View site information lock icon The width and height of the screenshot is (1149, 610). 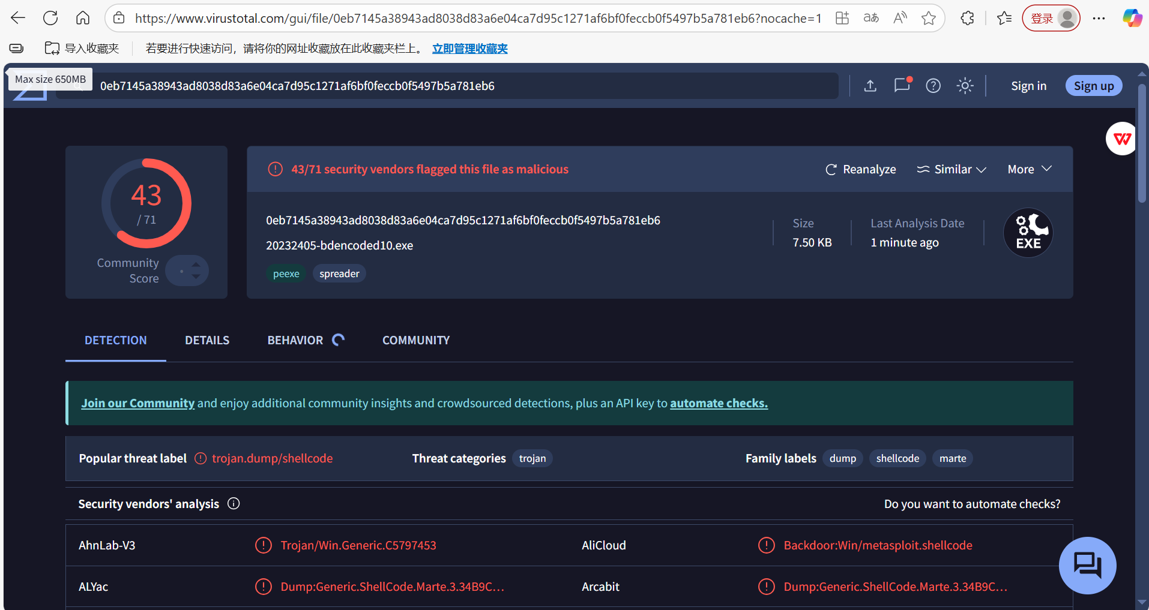pos(119,18)
